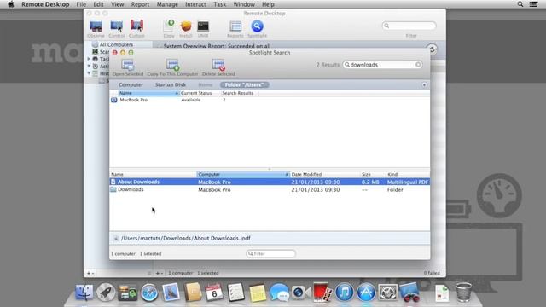Screen dimensions: 546x307
Task: Open System Preferences in the Dock
Action: 387,292
